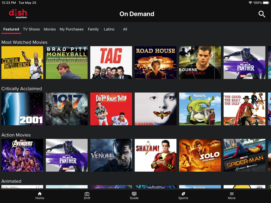271x203 pixels.
Task: Tap the Animated section heading
Action: pos(11,181)
